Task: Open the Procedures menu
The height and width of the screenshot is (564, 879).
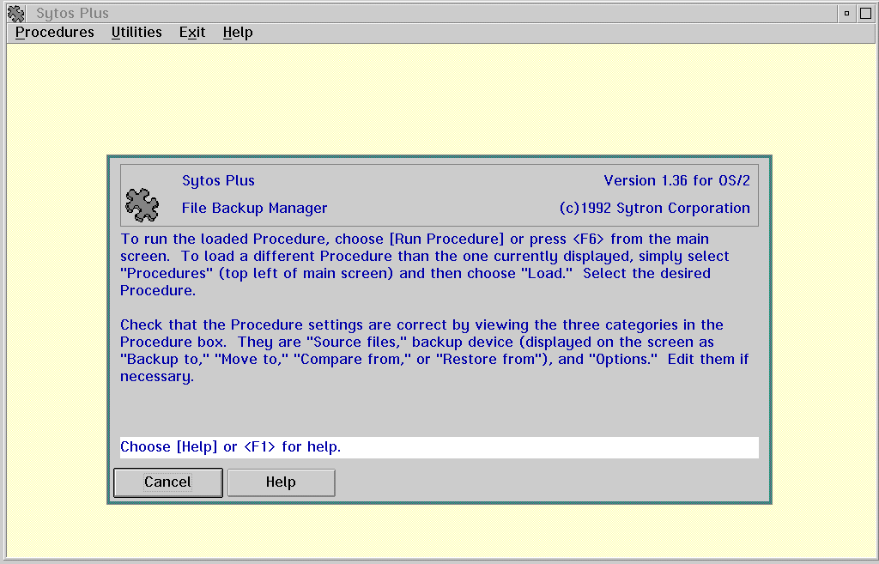Action: click(54, 33)
